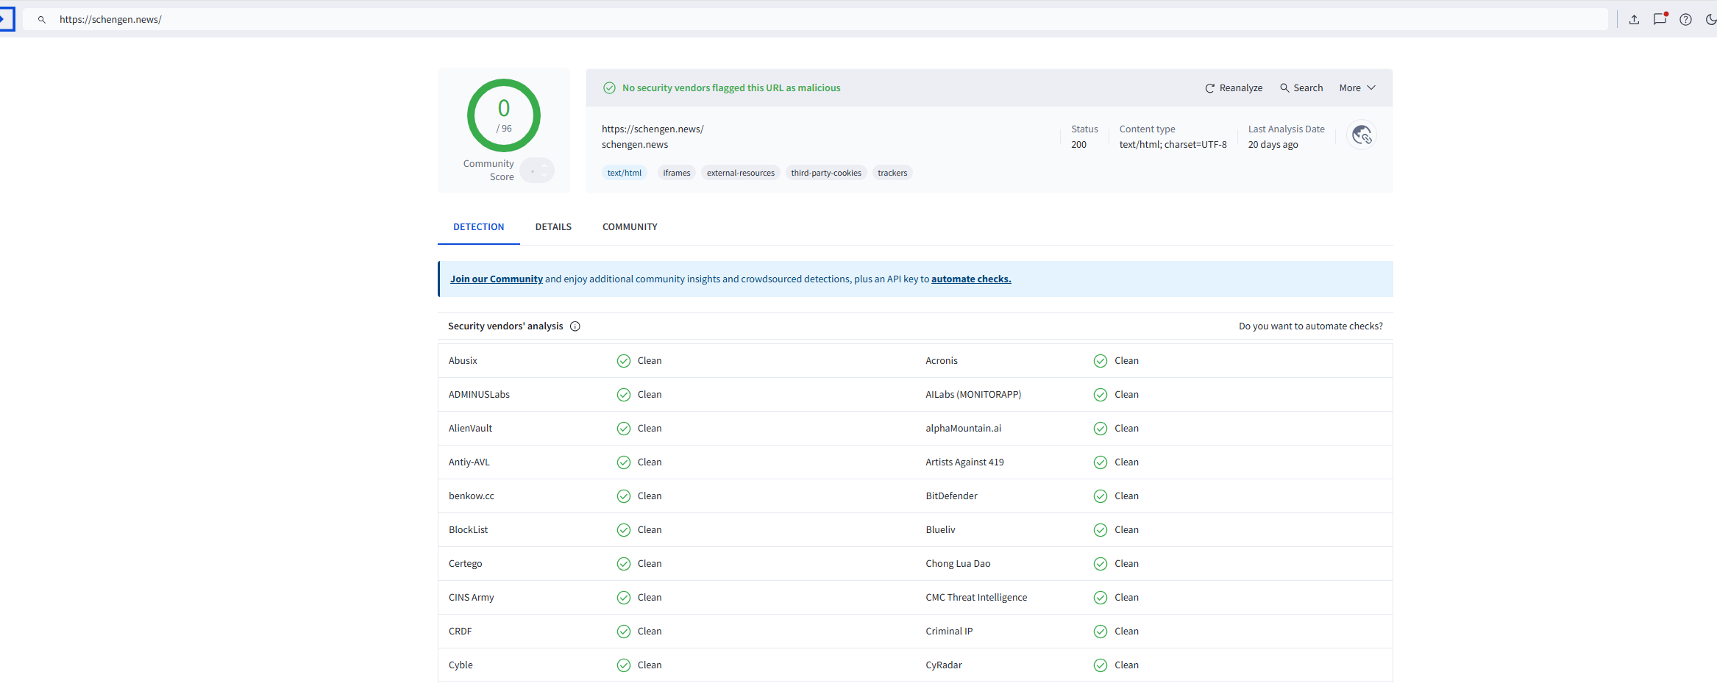Click the URL globe link icon
The image size is (1717, 683).
[x=1362, y=135]
